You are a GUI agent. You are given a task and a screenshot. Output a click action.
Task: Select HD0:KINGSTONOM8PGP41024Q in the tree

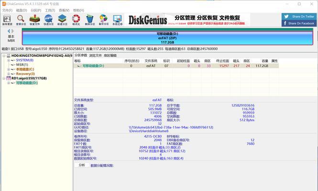[42, 55]
